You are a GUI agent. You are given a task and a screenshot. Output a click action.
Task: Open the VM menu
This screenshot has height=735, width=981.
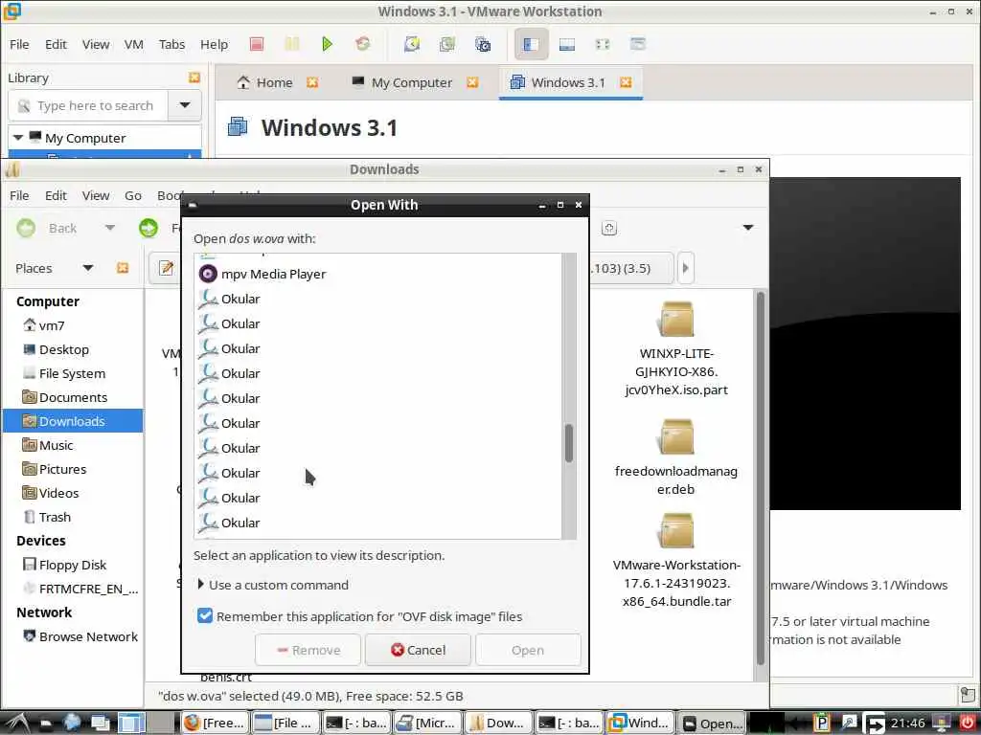(x=133, y=44)
